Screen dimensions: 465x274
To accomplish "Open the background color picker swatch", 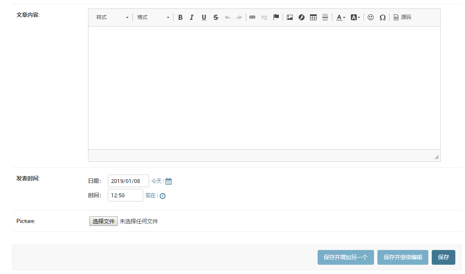I will click(x=354, y=17).
